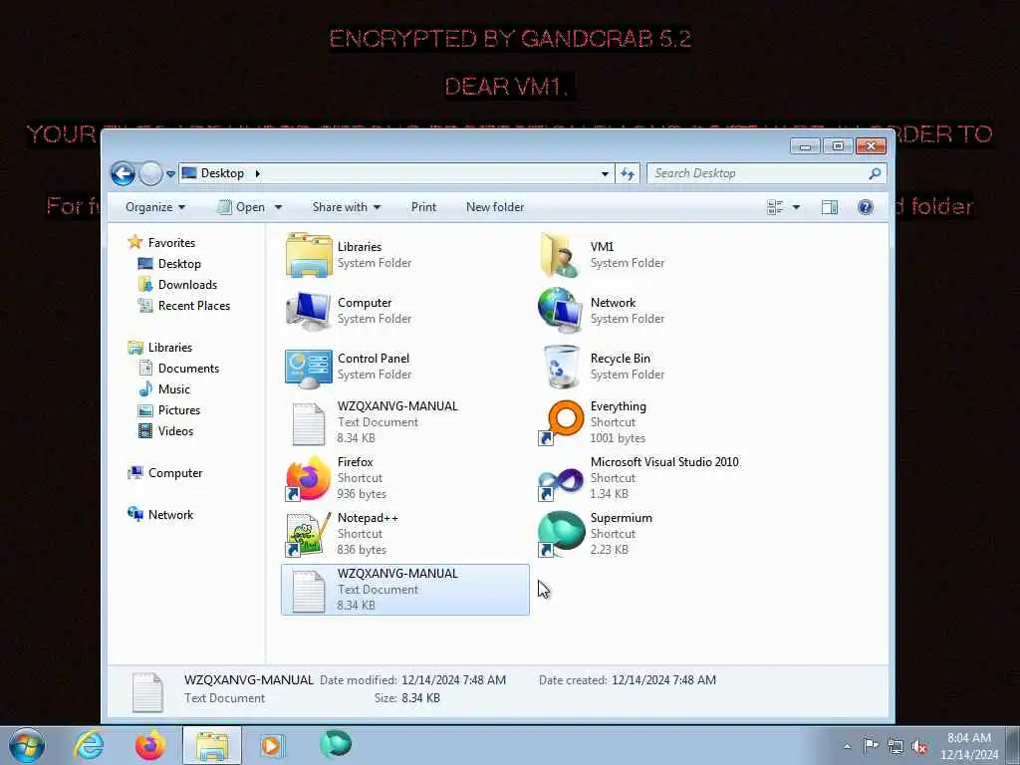This screenshot has height=765, width=1020.
Task: Open the Organize dropdown menu
Action: click(155, 207)
